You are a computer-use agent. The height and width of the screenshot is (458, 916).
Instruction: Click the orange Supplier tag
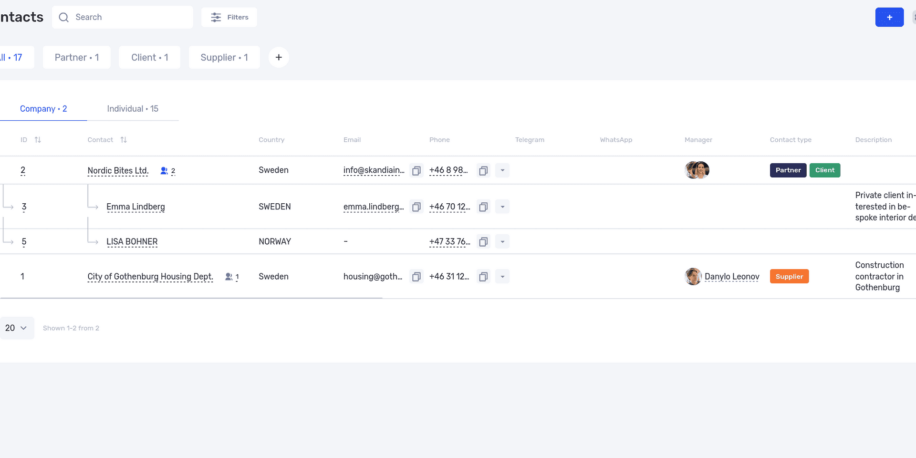(x=789, y=276)
